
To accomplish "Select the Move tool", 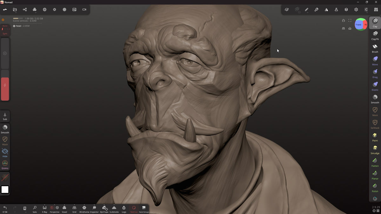I will 375,61.
